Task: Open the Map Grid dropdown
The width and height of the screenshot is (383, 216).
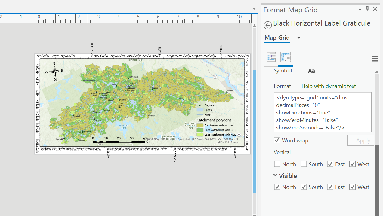Action: [298, 38]
